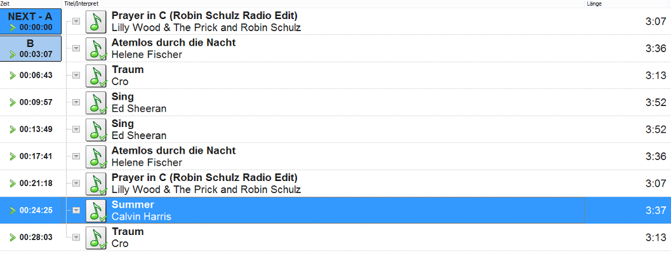
Task: Click note icon of Sing at 00:09:57
Action: tap(96, 102)
